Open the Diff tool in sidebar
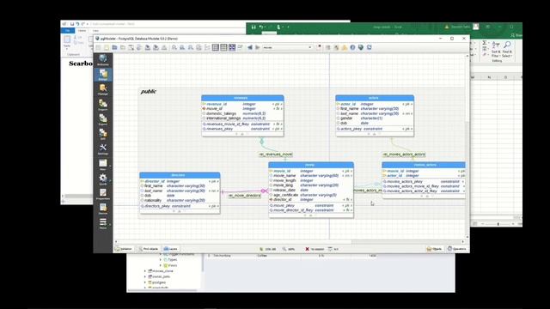 (103, 134)
